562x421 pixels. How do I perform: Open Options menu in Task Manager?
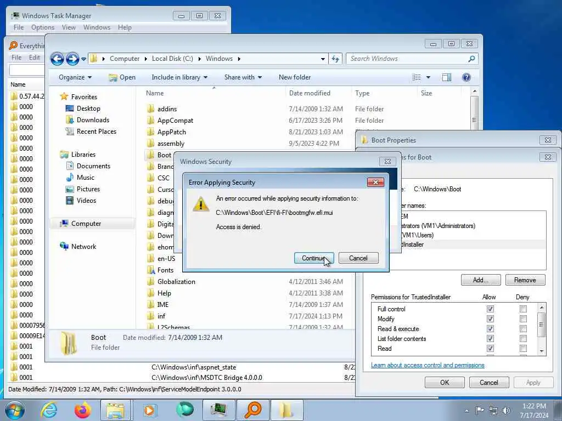43,27
